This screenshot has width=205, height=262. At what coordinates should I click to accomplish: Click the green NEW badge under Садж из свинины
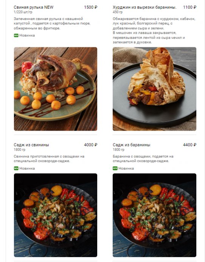tap(16, 168)
